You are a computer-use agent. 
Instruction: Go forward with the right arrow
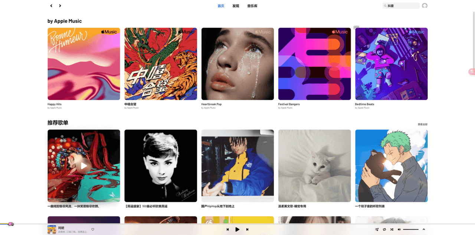[60, 6]
